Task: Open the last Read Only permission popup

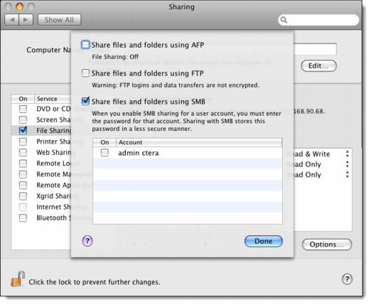Action: click(347, 174)
